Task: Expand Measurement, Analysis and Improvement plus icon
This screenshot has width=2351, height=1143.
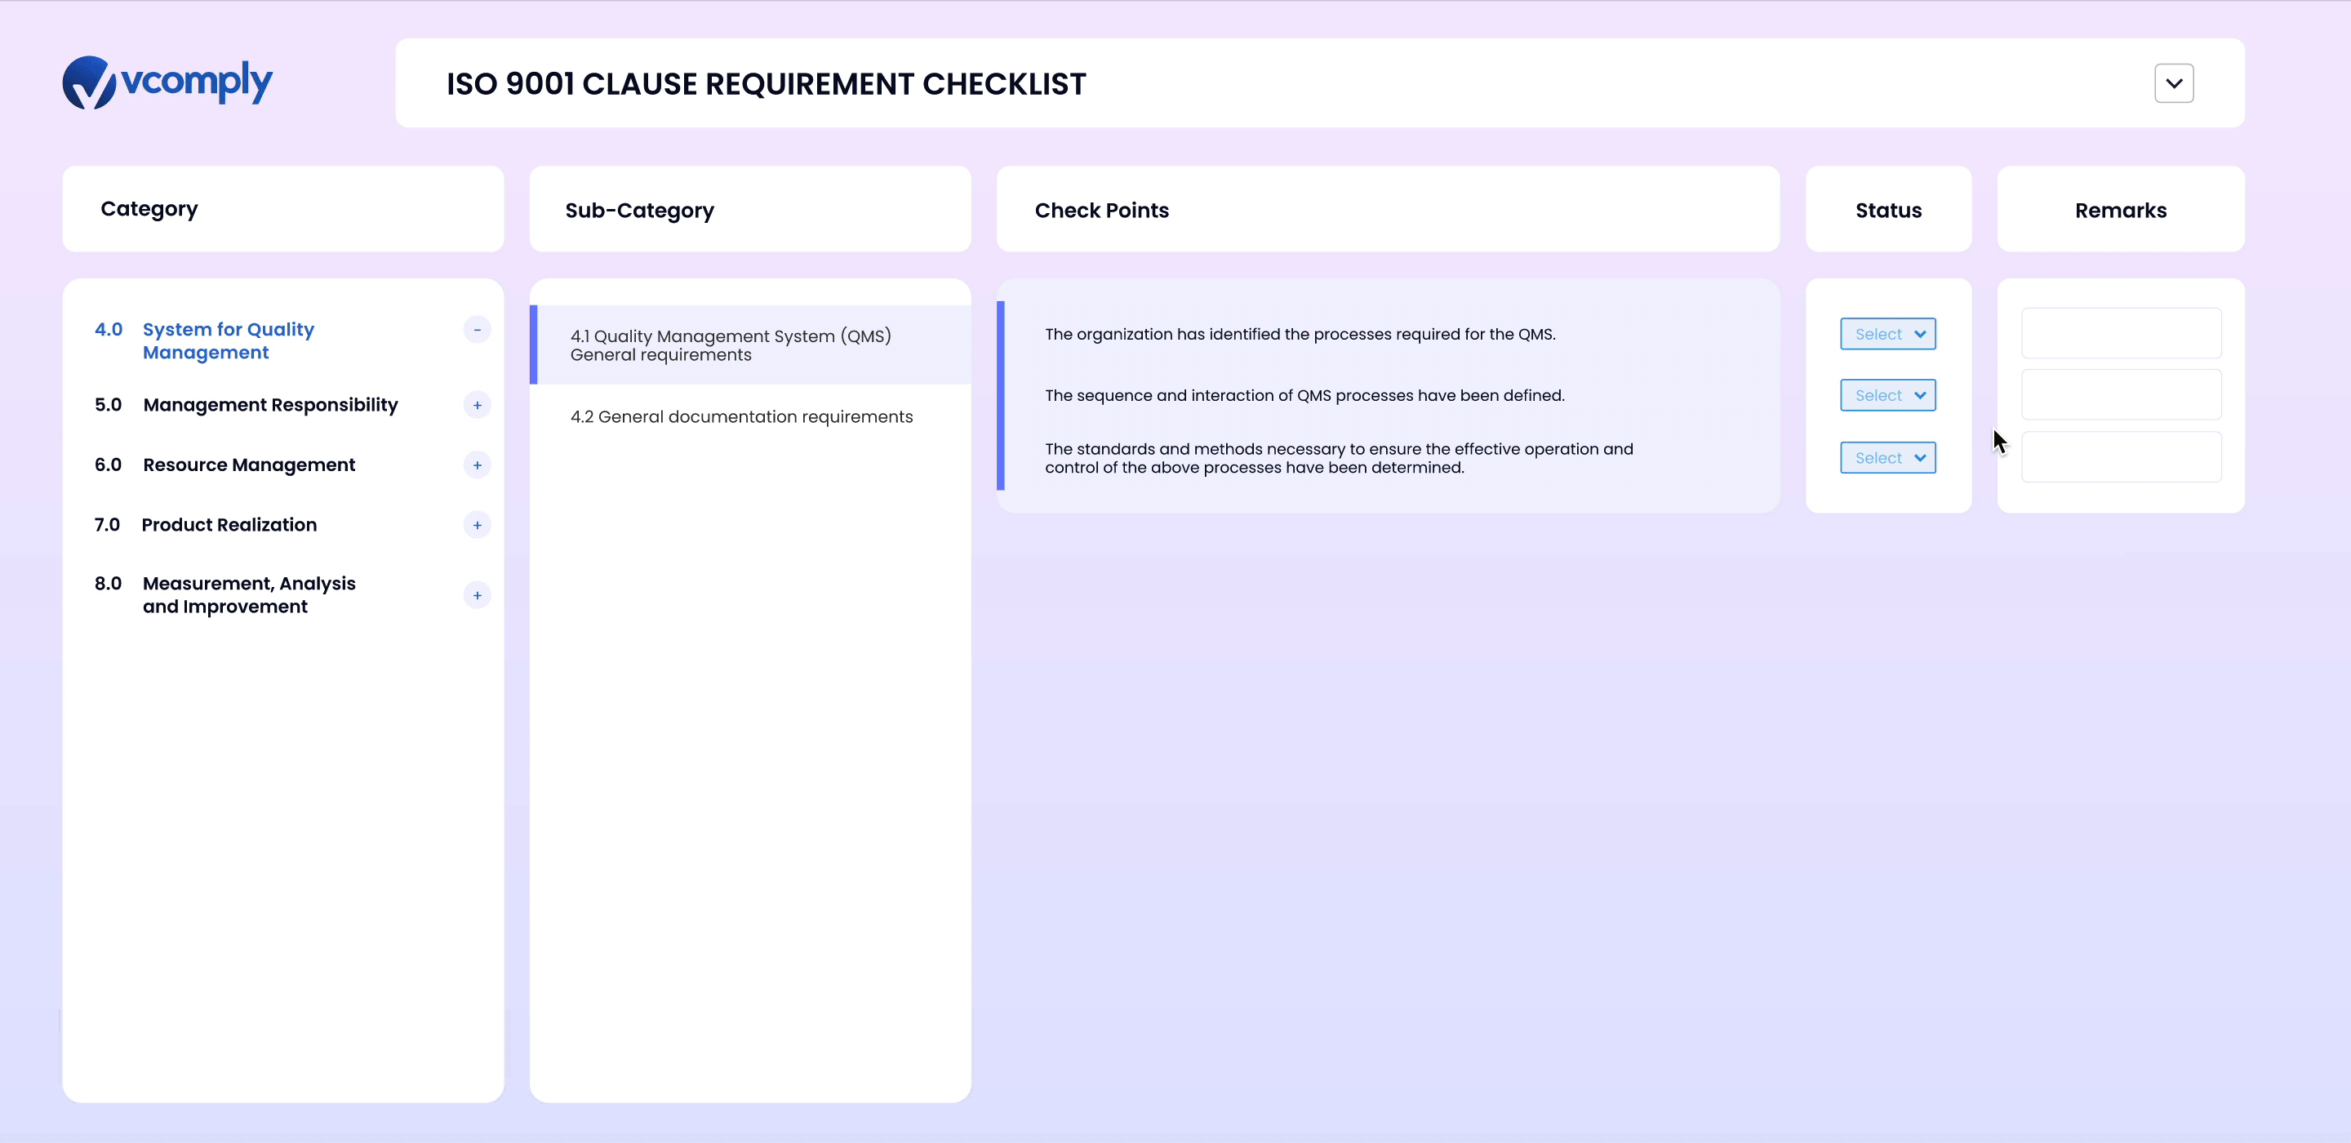Action: [477, 595]
